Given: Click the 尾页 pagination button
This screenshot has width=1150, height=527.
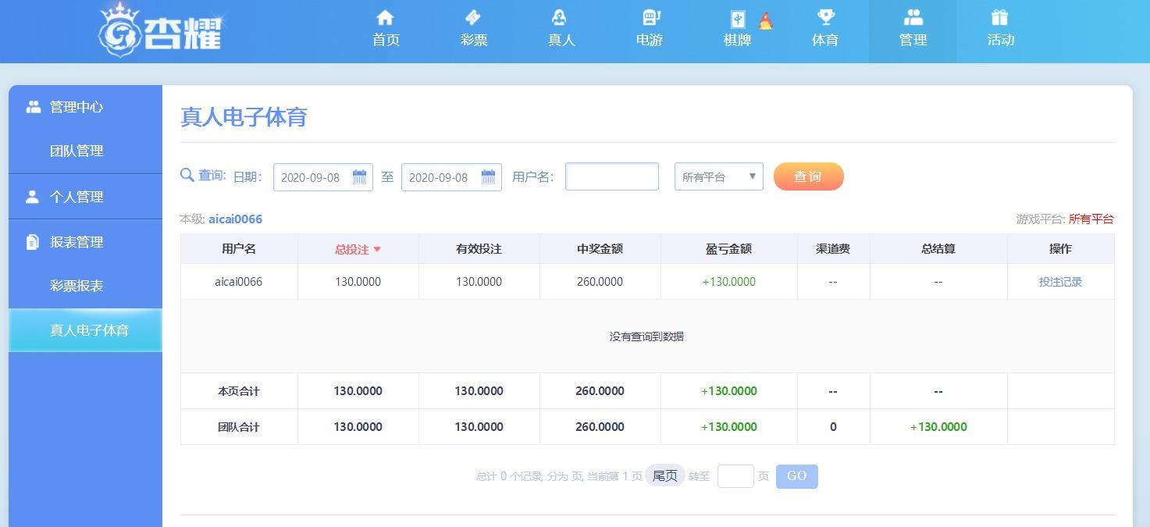Looking at the screenshot, I should point(664,475).
